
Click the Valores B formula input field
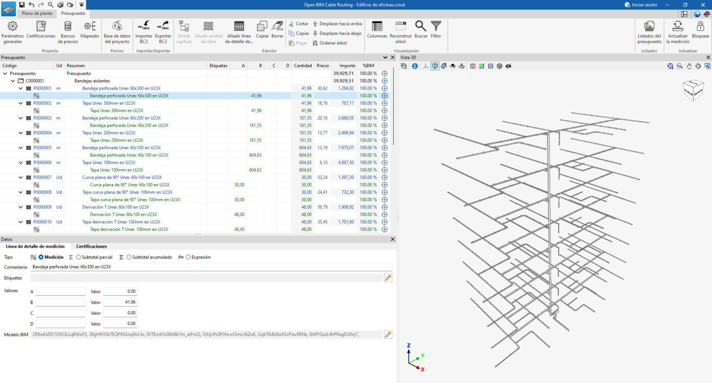pos(61,302)
